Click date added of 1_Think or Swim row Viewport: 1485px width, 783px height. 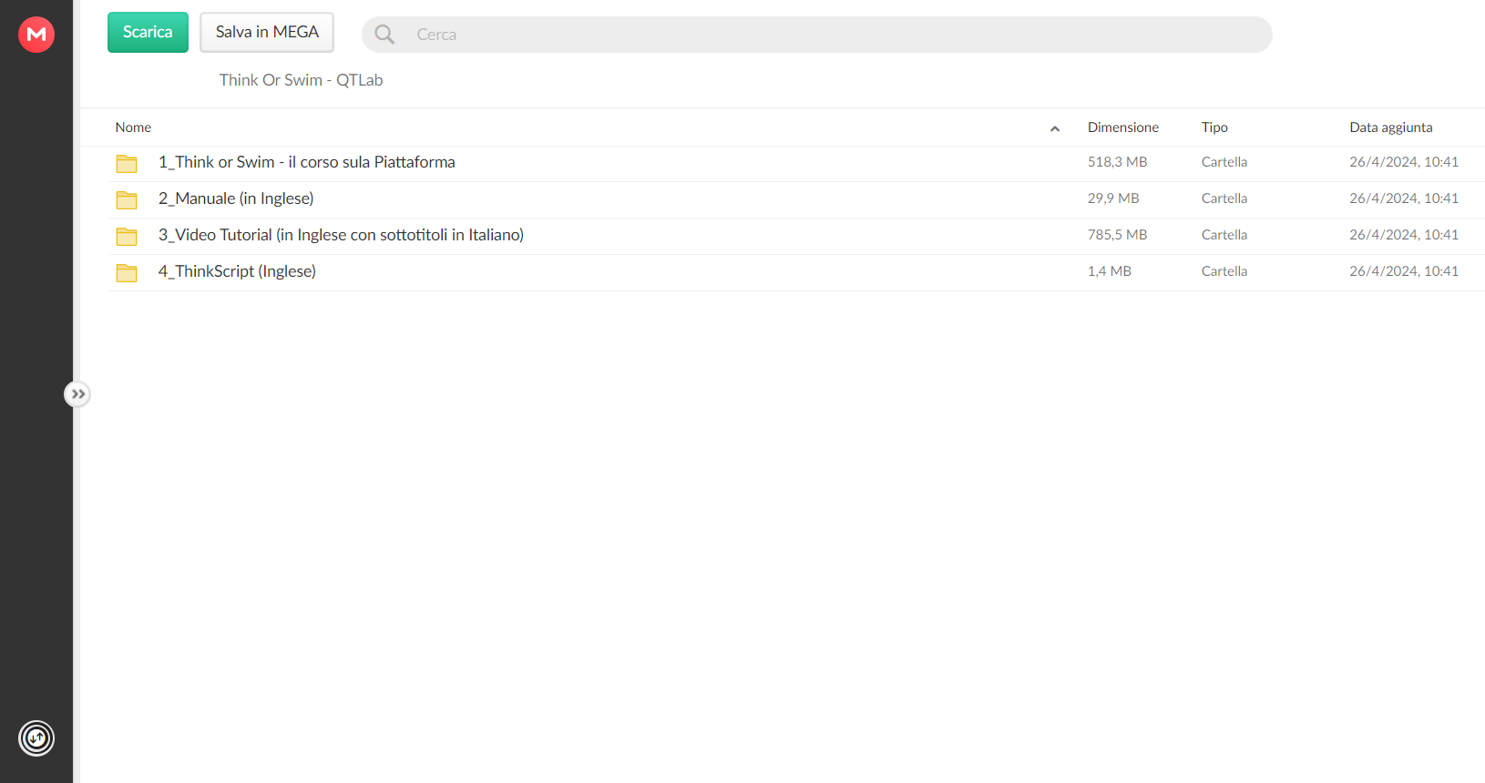1404,162
